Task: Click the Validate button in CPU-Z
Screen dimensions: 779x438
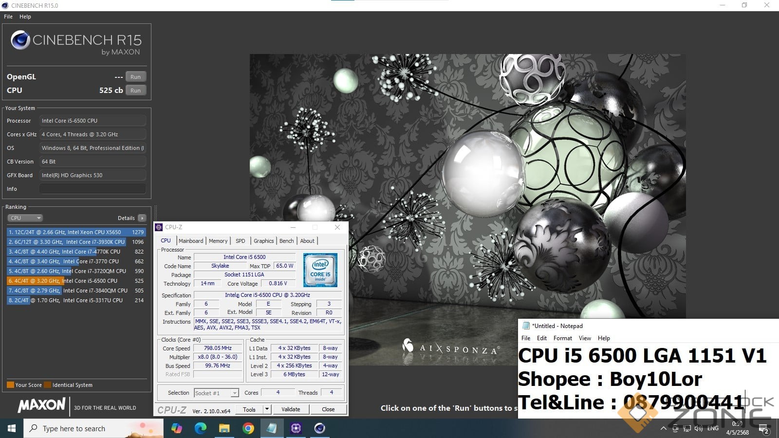Action: click(291, 409)
